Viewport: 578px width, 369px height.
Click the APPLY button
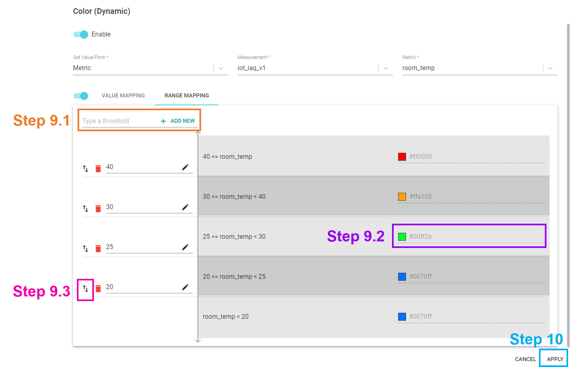(555, 359)
